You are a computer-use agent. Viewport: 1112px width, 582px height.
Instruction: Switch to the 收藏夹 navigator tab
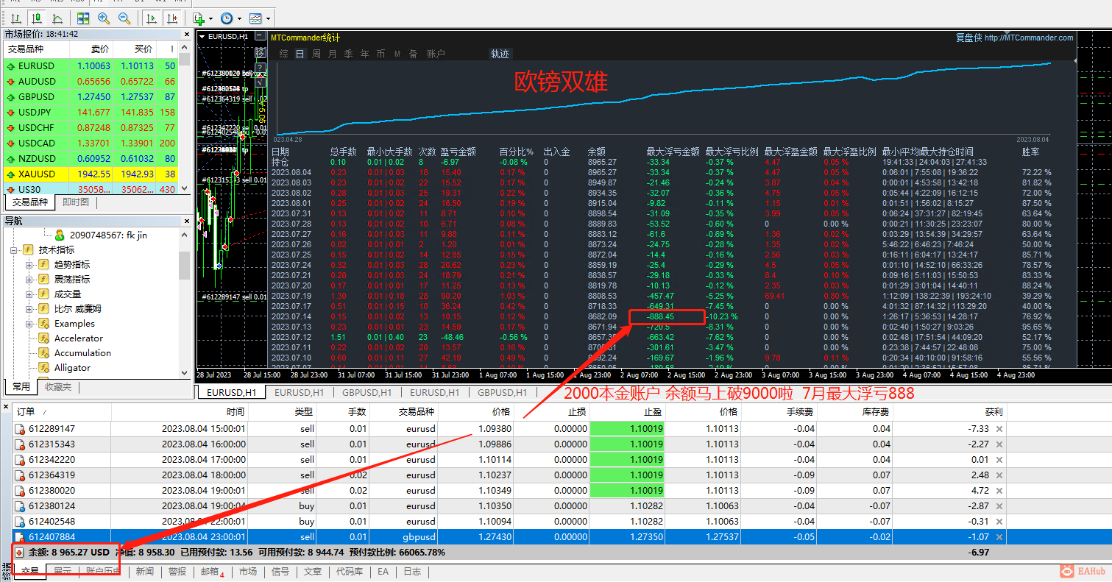click(58, 387)
